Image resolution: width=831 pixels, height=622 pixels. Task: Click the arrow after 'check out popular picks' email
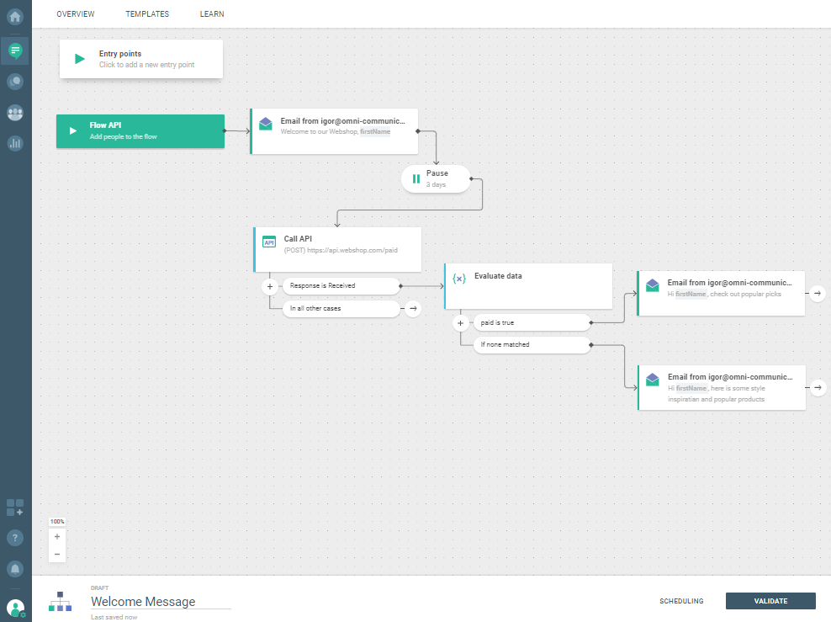click(818, 293)
